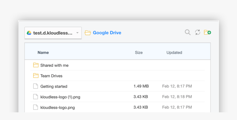
Task: Refresh the file list
Action: pyautogui.click(x=198, y=32)
